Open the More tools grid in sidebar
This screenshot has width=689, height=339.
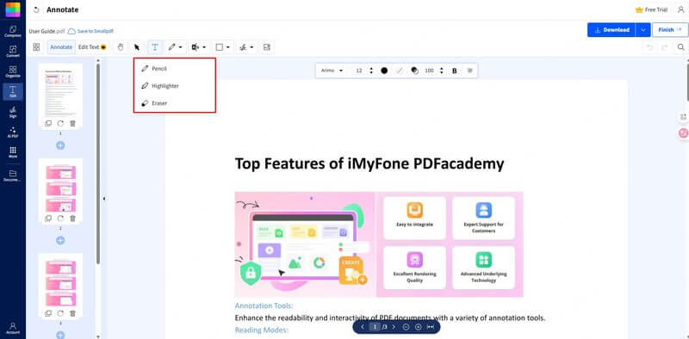(x=13, y=152)
